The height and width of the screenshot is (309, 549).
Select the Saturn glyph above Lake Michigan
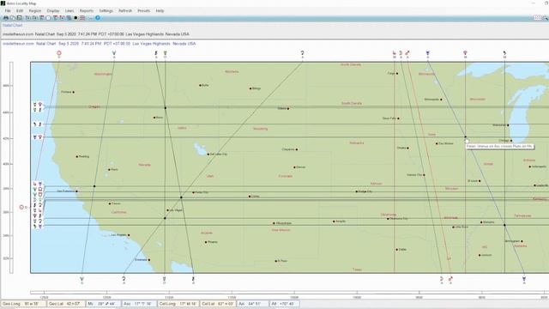pyautogui.click(x=504, y=53)
